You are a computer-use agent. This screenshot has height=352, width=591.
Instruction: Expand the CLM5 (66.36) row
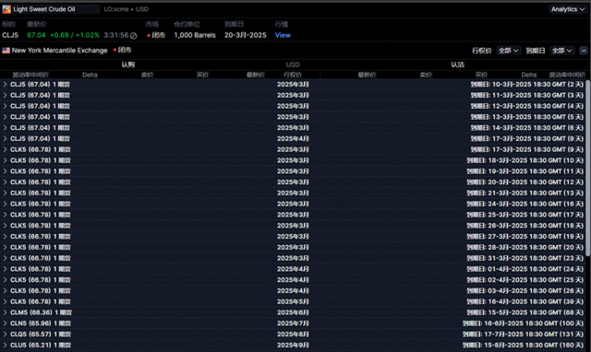pos(5,313)
